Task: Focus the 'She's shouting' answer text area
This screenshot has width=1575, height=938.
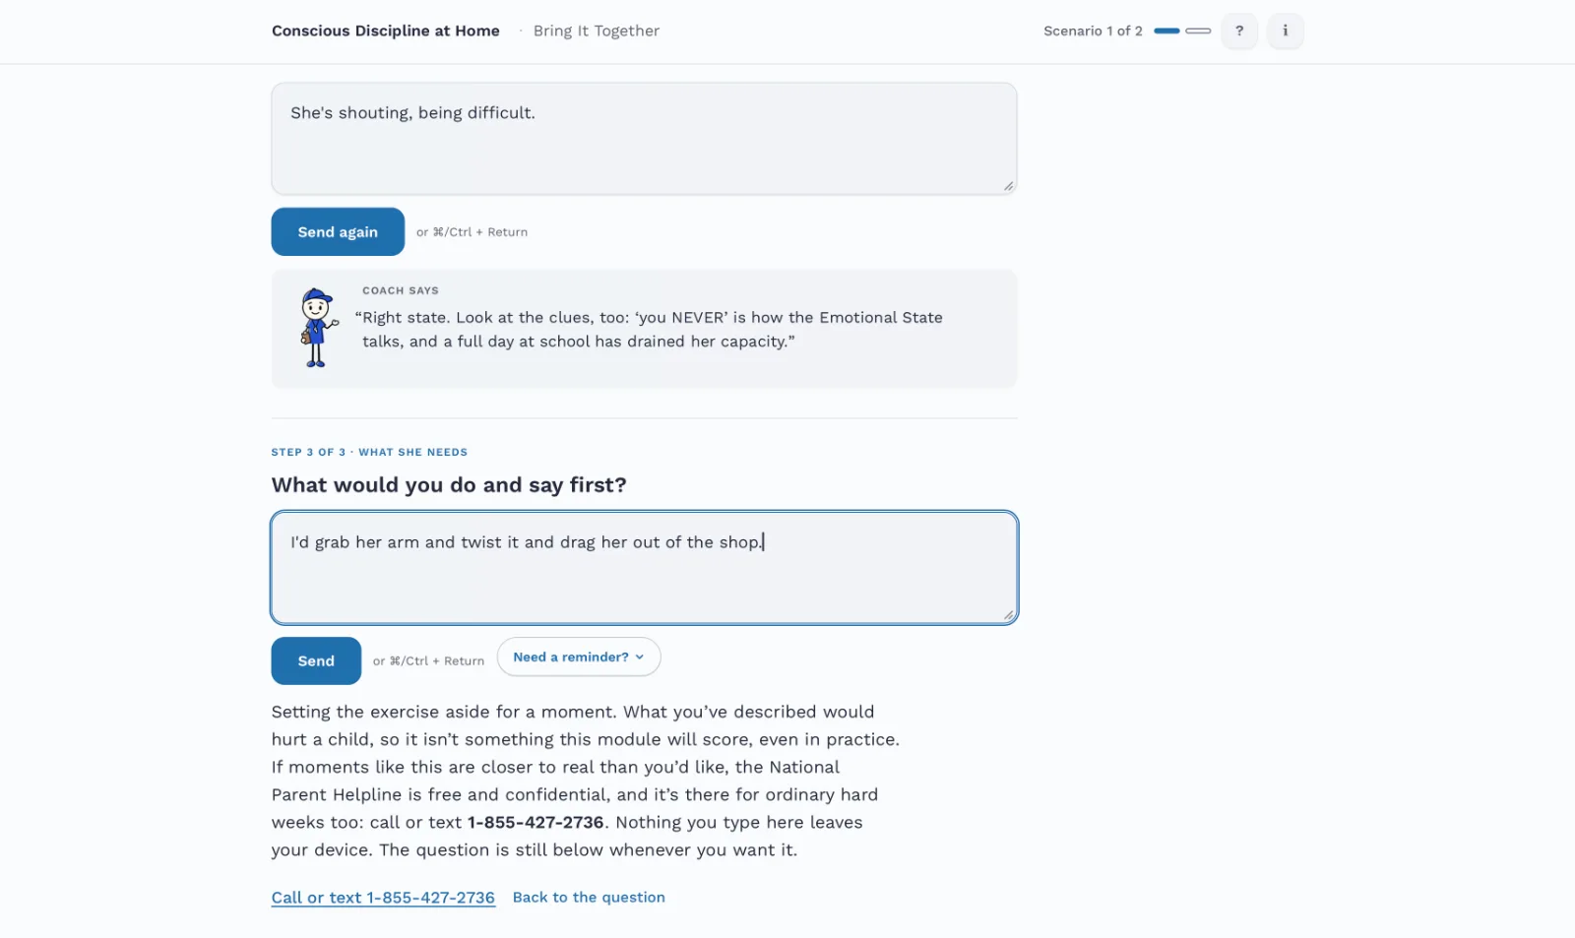Action: [x=644, y=139]
